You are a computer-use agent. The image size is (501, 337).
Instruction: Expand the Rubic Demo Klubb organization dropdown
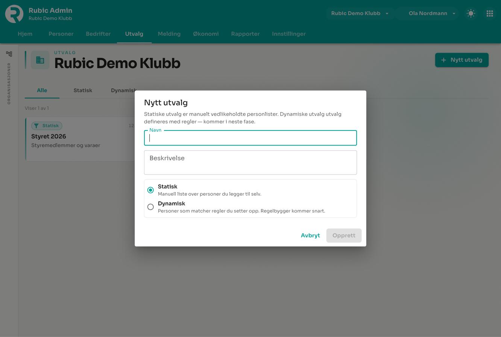(x=360, y=14)
